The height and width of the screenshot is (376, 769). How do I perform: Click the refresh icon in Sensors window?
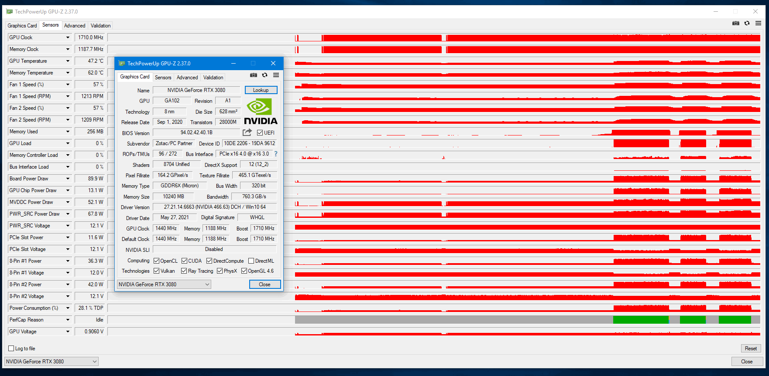click(747, 23)
